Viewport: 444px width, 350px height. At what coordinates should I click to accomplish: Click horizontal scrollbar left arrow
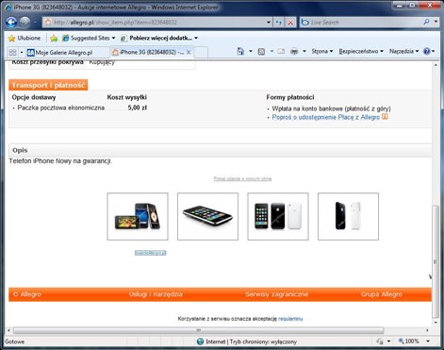[8, 330]
